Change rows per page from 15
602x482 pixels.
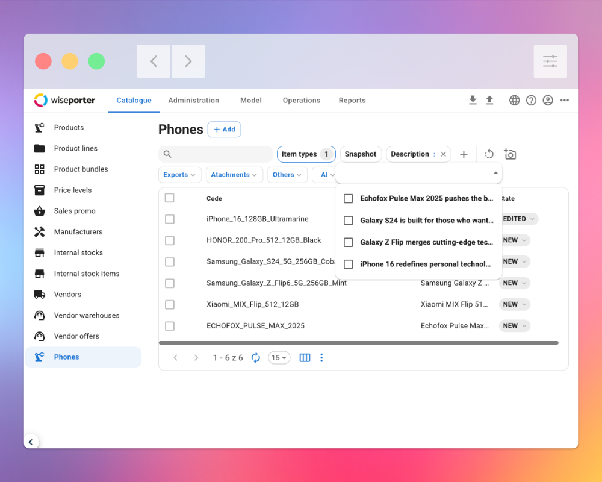[279, 358]
